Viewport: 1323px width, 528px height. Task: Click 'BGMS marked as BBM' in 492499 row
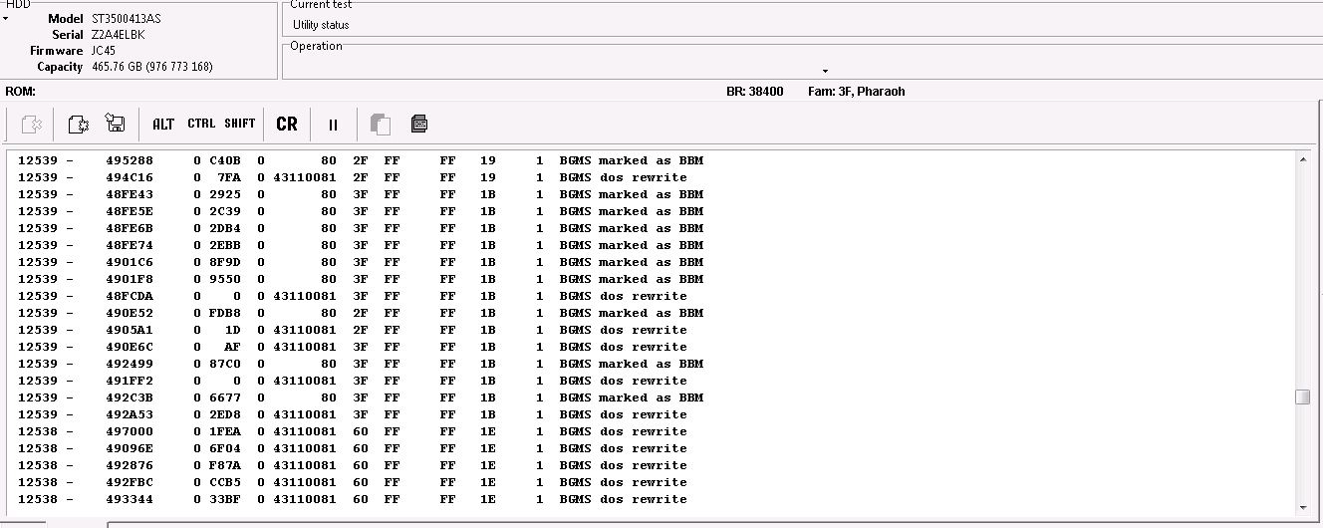pos(632,364)
